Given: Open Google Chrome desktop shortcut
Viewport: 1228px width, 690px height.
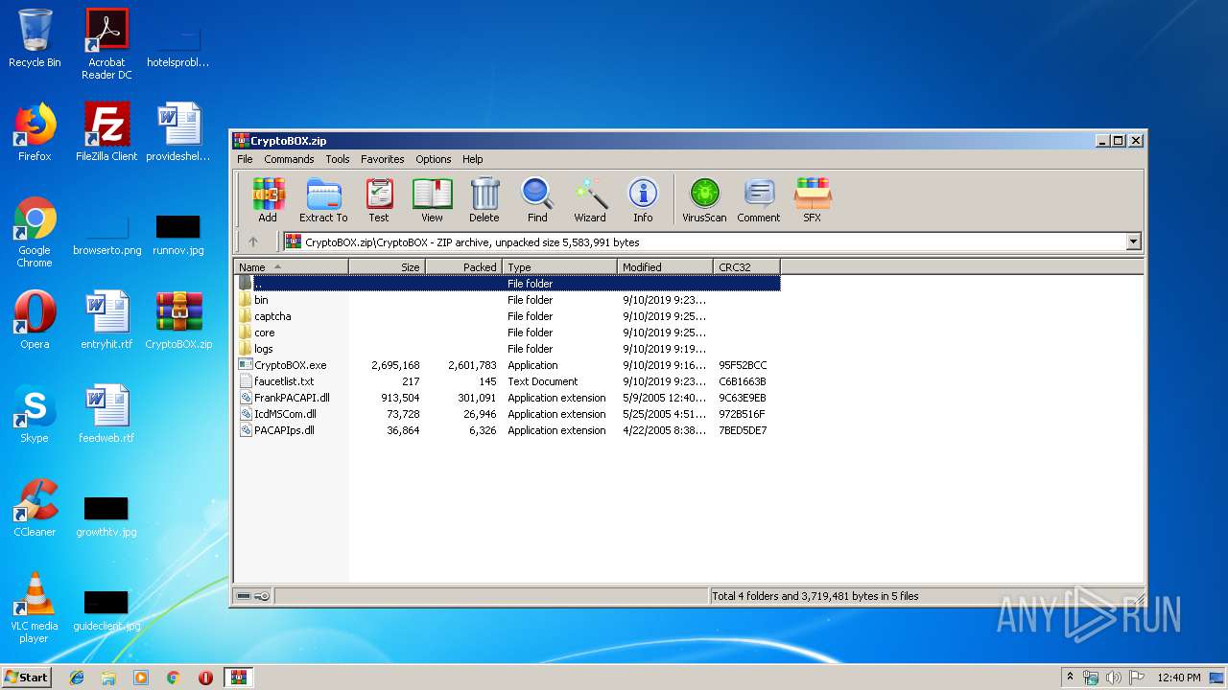Looking at the screenshot, I should coord(35,232).
